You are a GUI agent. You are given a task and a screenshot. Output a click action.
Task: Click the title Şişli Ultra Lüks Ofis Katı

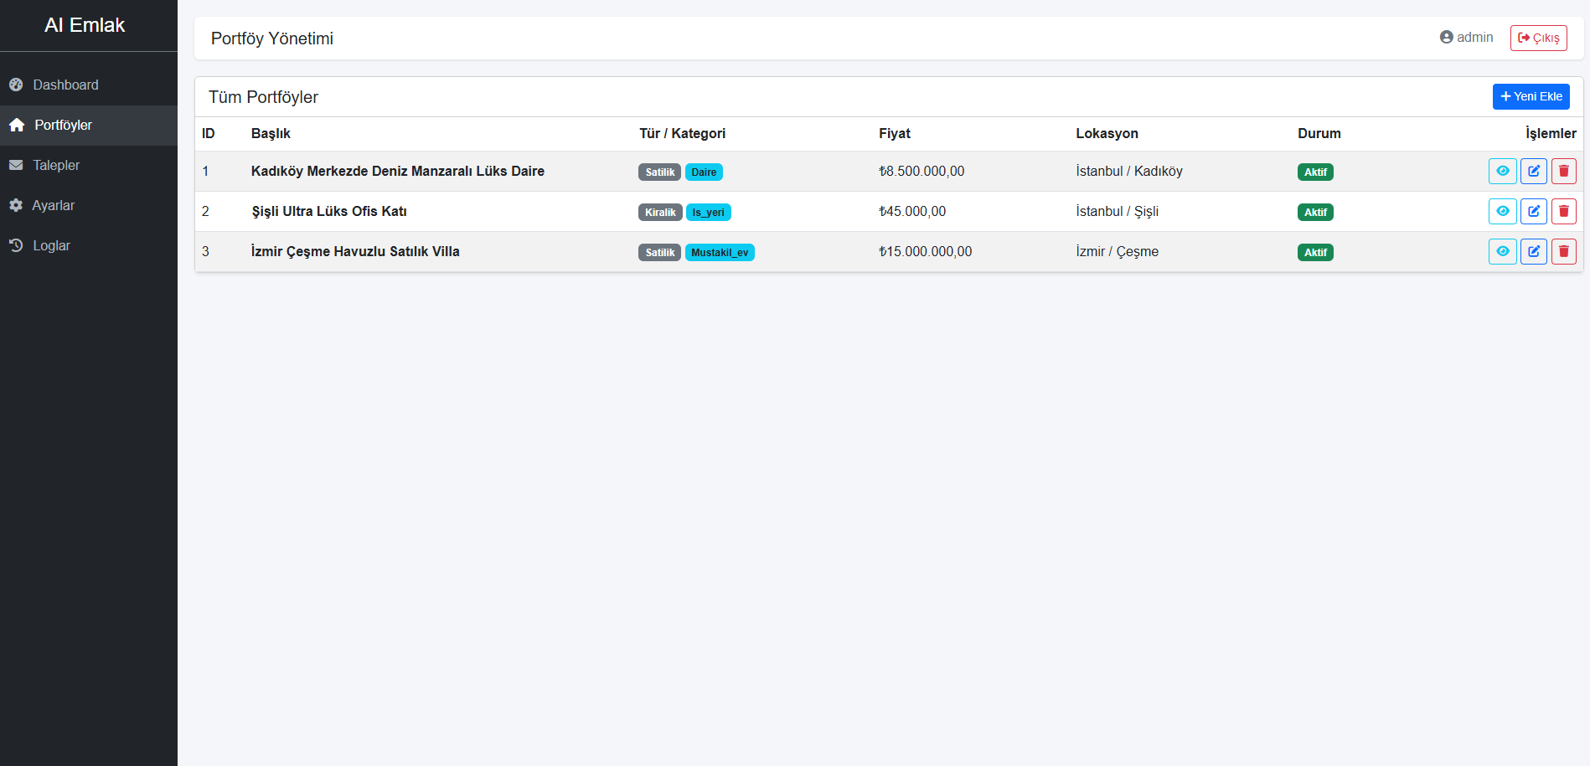[329, 212]
